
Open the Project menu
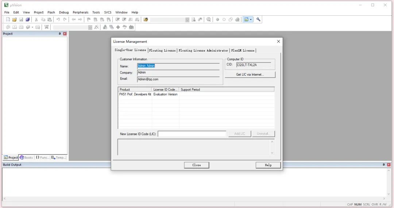(x=39, y=12)
